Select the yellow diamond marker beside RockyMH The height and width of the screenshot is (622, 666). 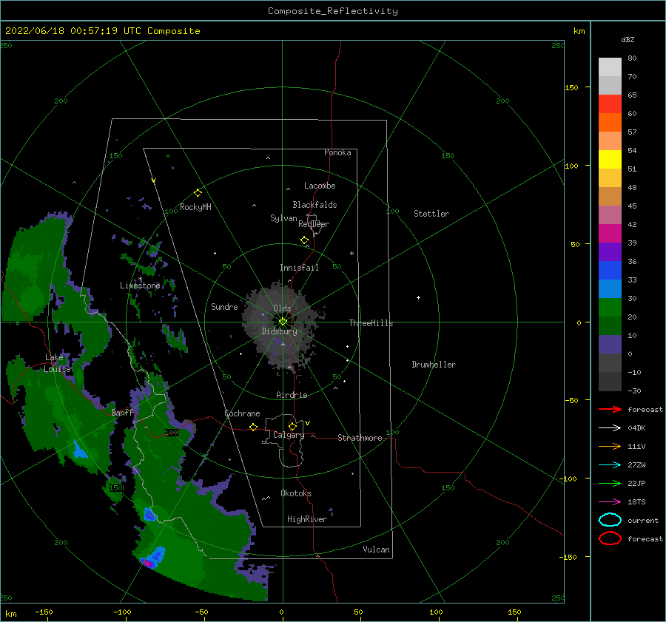(x=198, y=193)
